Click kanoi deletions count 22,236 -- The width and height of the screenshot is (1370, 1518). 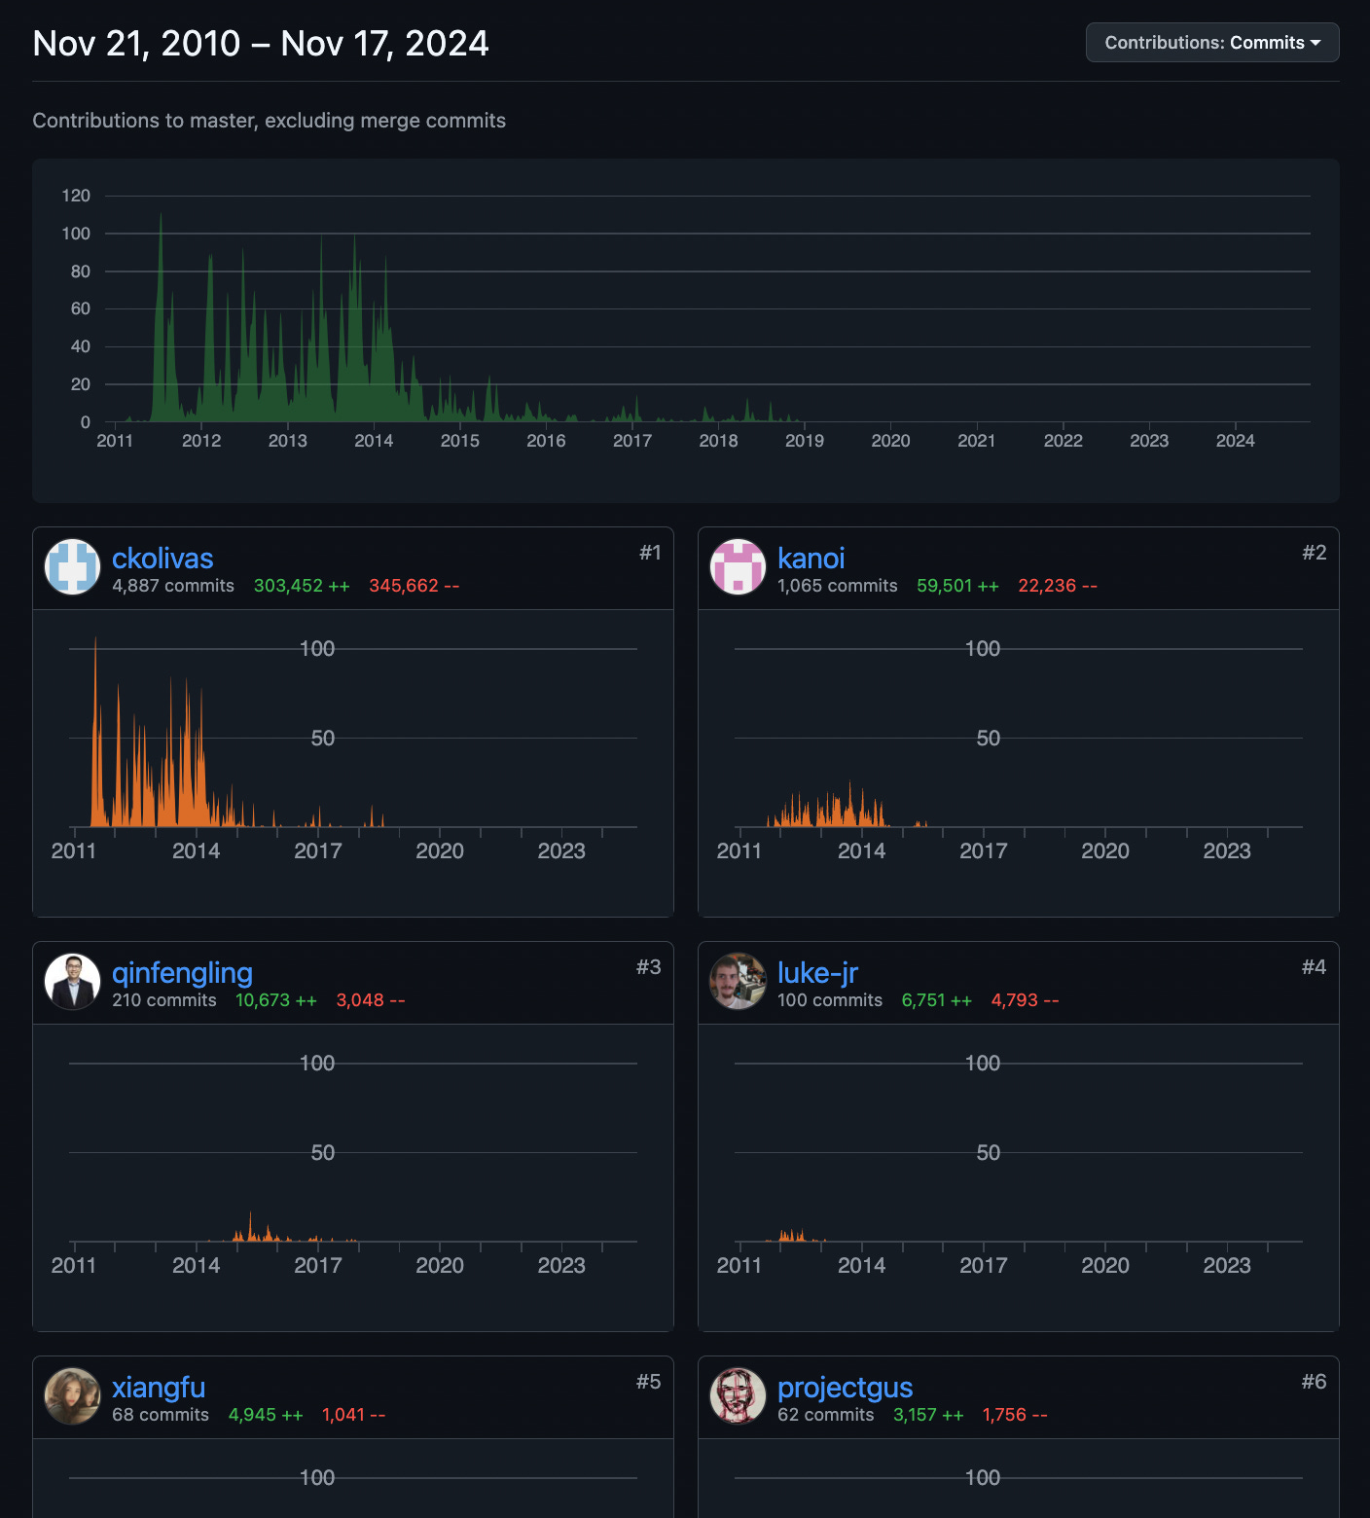(x=1058, y=586)
